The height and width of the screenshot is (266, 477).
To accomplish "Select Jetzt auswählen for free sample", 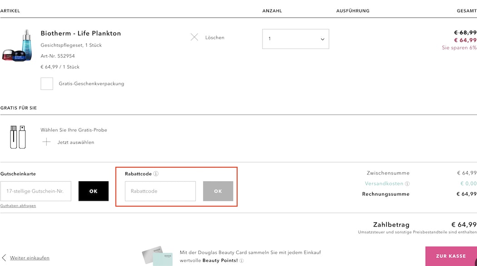I will [76, 142].
